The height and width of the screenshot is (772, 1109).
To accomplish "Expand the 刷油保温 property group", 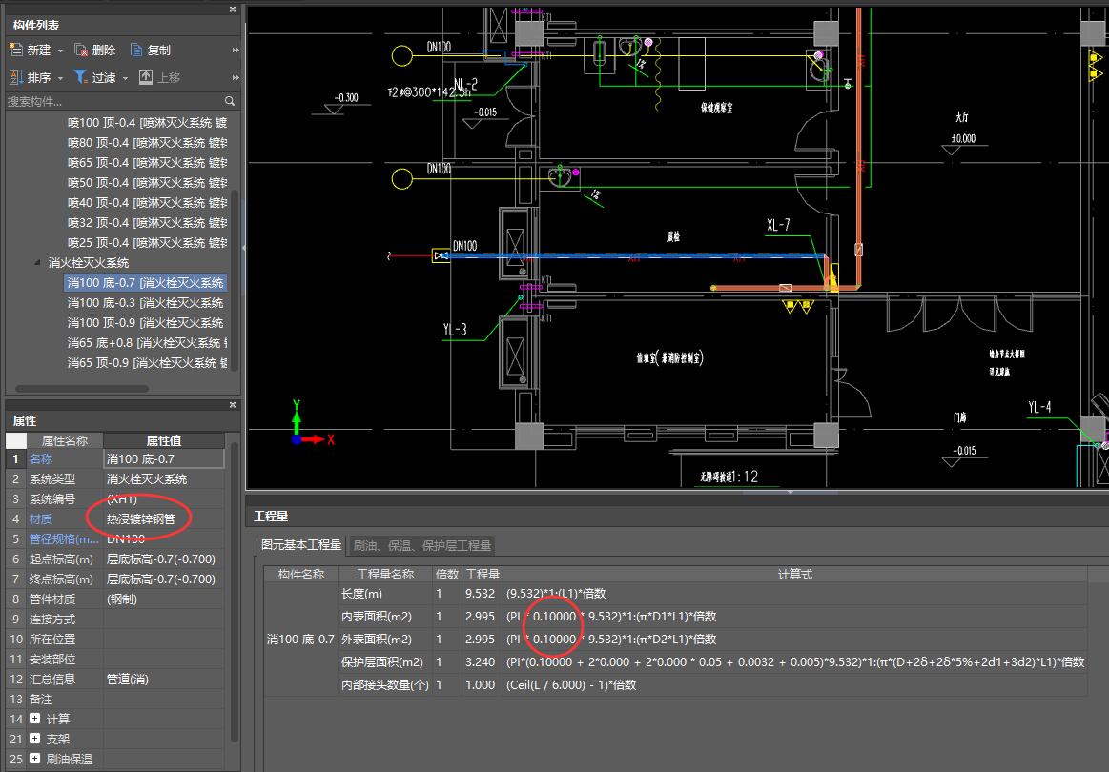I will coord(34,758).
